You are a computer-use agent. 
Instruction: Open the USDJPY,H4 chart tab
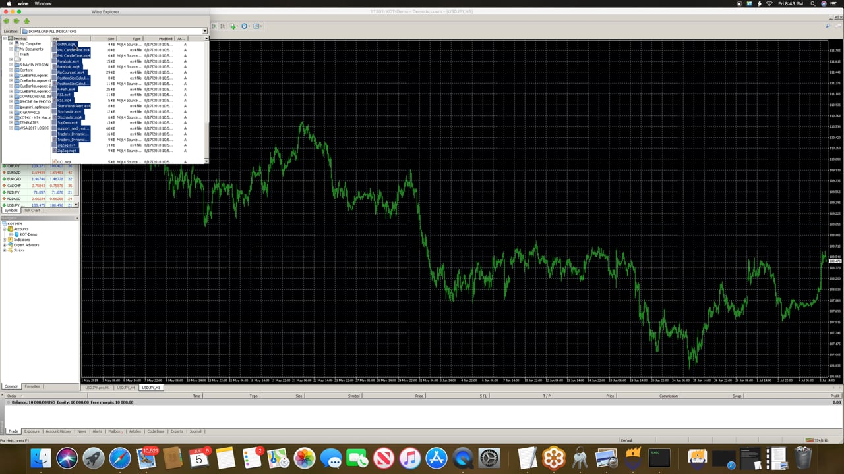[x=125, y=388]
